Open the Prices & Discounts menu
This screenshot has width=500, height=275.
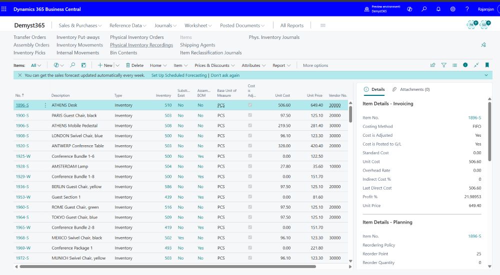click(214, 65)
